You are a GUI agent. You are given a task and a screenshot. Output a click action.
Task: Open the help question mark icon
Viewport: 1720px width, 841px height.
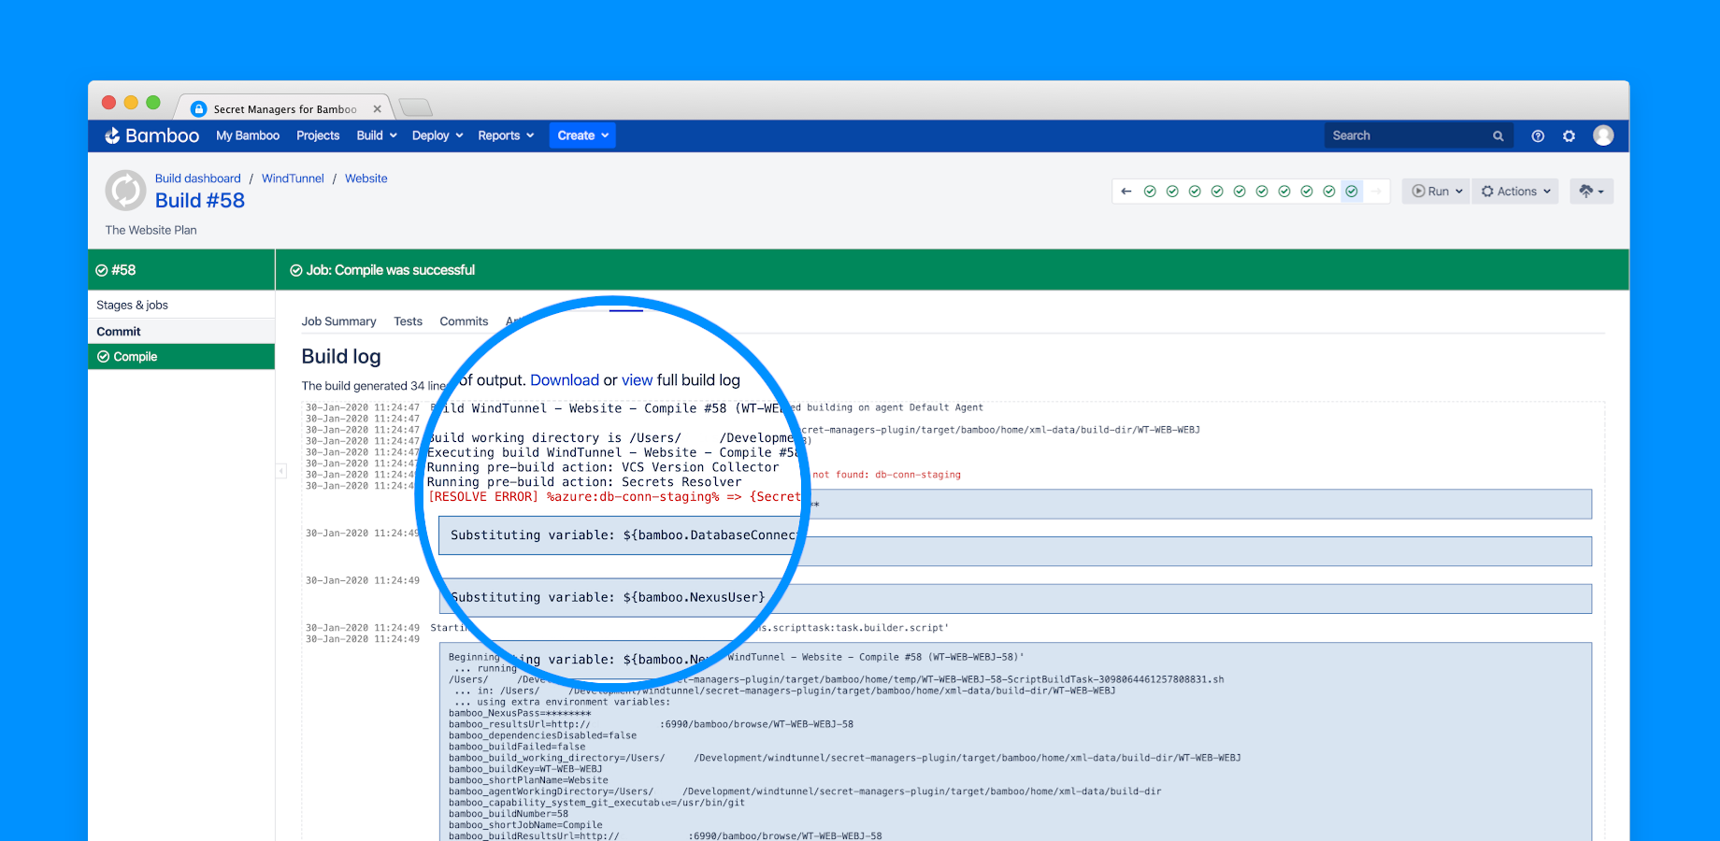coord(1538,135)
